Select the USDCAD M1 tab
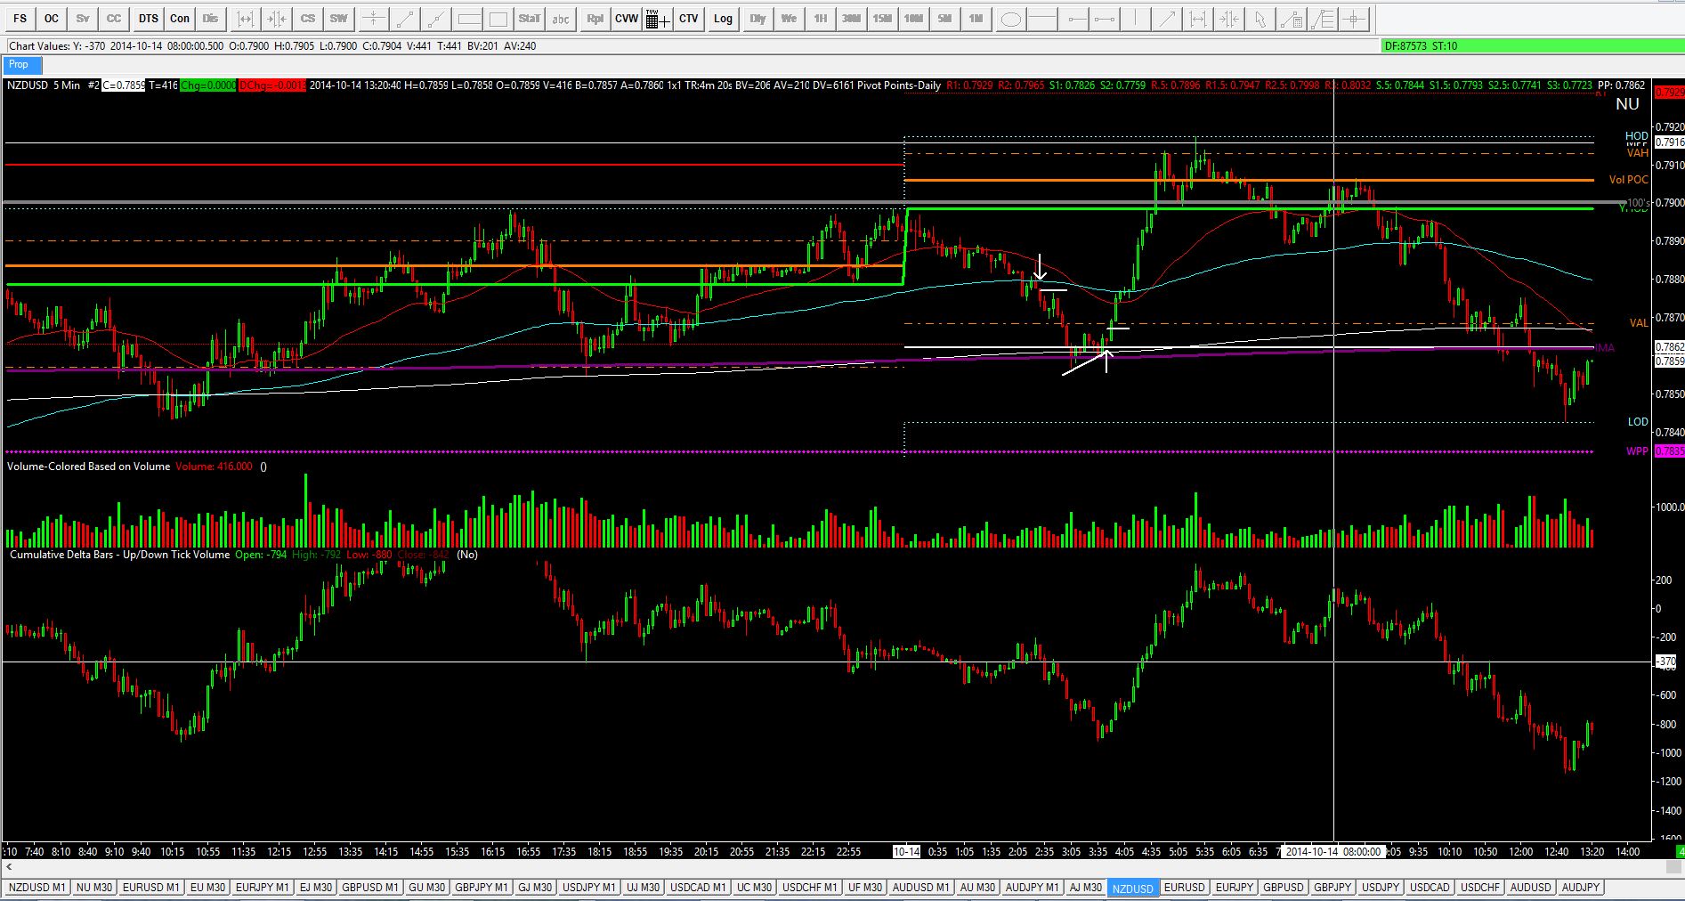 698,888
